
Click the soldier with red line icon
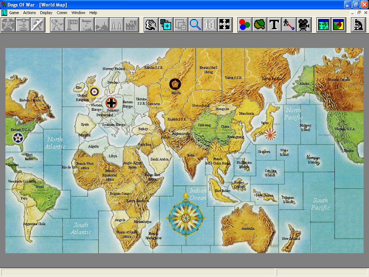pos(289,25)
